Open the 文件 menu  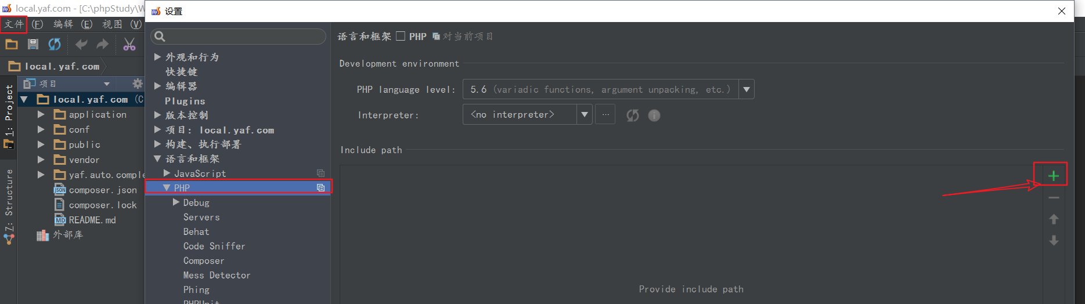[x=14, y=24]
